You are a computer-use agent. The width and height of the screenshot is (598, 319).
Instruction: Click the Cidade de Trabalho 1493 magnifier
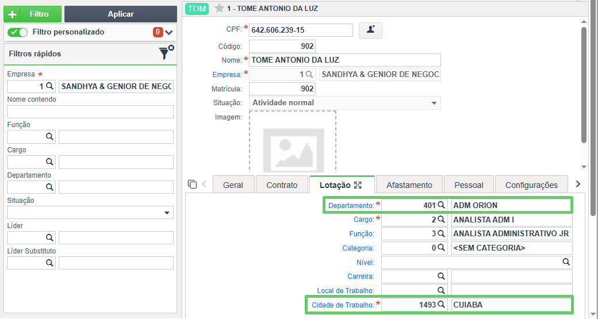[x=441, y=305]
